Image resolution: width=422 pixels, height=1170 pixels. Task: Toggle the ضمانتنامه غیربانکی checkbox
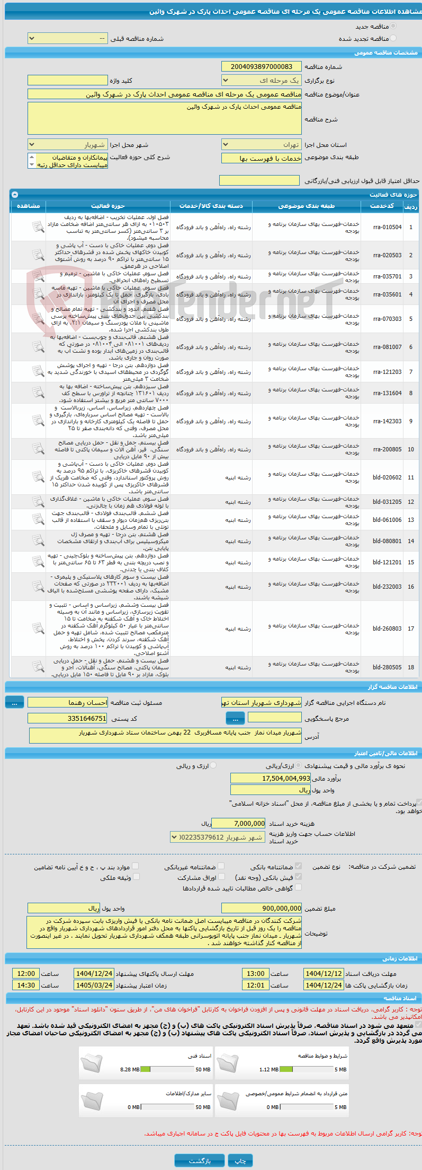pos(221,866)
